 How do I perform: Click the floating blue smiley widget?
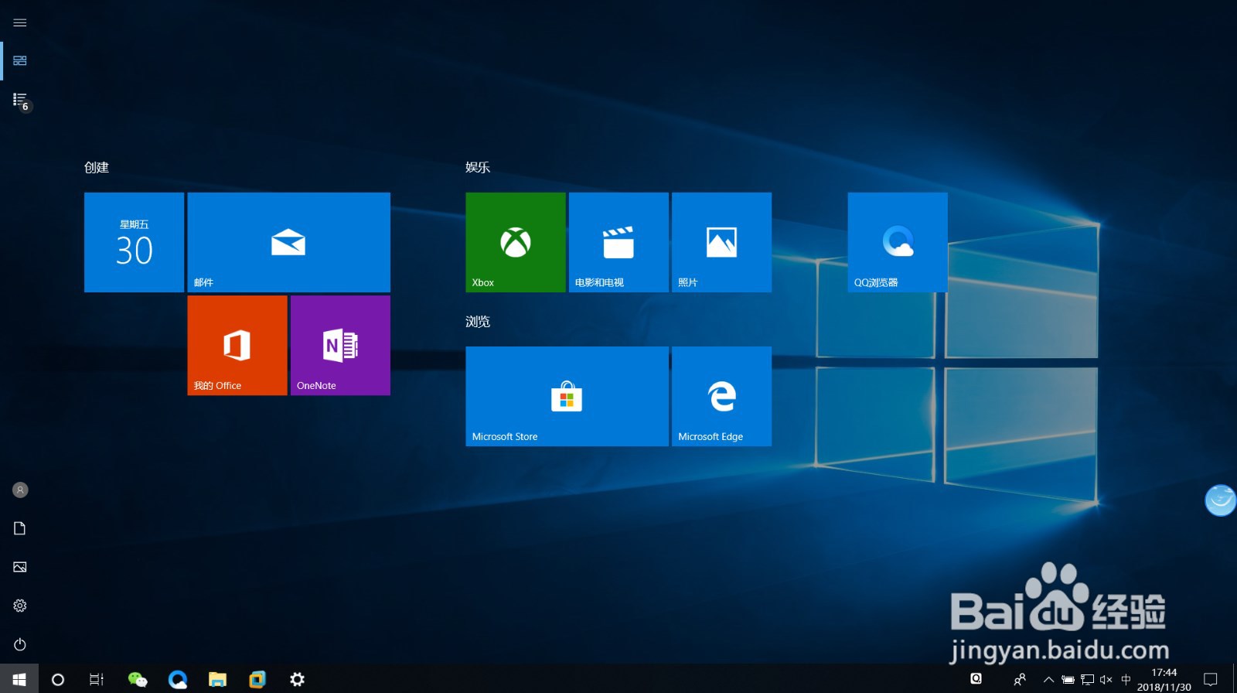pyautogui.click(x=1221, y=500)
